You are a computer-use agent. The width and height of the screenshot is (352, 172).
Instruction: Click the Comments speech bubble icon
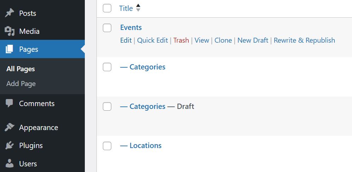pyautogui.click(x=10, y=103)
